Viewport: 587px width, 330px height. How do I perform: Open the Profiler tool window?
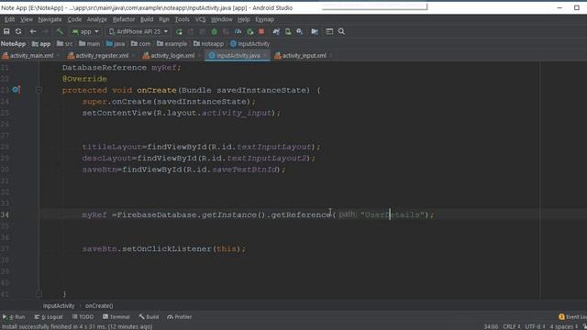180,317
